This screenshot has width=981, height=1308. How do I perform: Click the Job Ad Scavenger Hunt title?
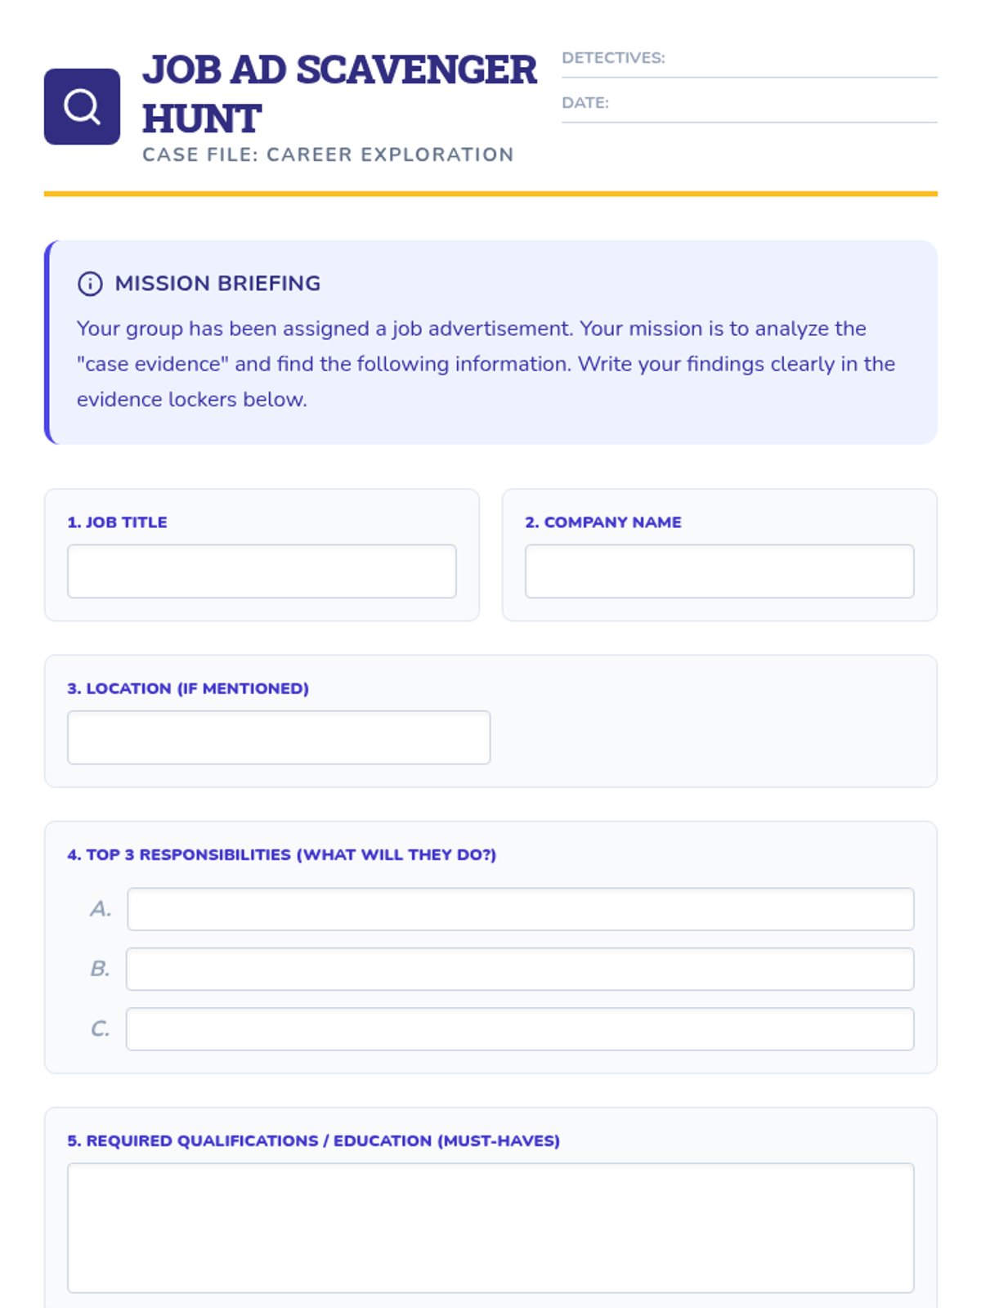click(339, 93)
